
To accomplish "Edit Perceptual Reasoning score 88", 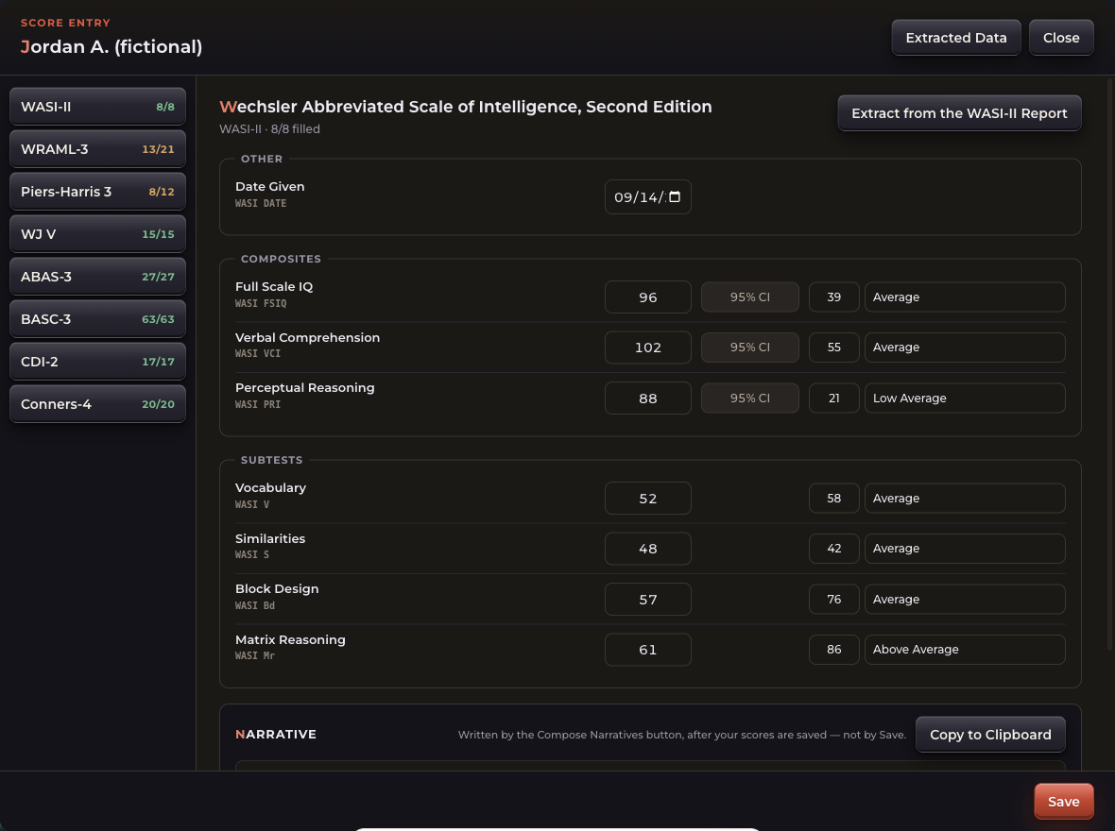I will 648,399.
